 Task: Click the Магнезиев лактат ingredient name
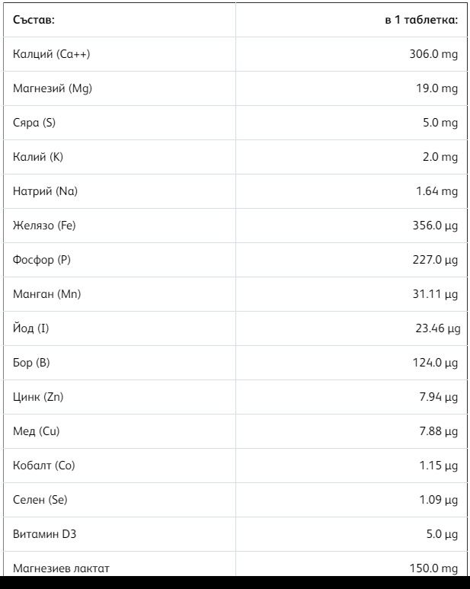point(61,568)
